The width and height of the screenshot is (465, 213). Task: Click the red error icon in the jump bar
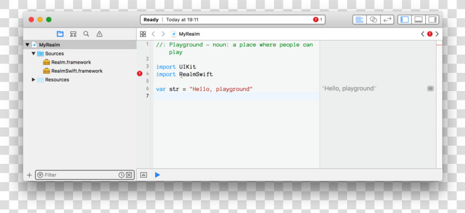pos(430,34)
